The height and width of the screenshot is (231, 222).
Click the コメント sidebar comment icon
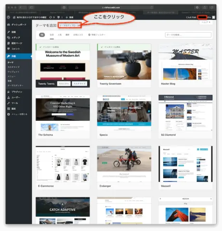coord(9,49)
